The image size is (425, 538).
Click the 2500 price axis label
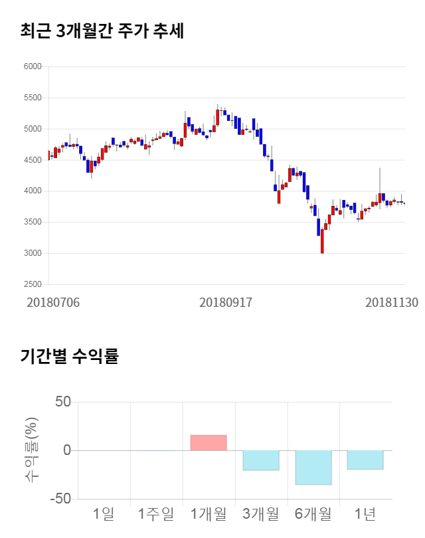[33, 284]
